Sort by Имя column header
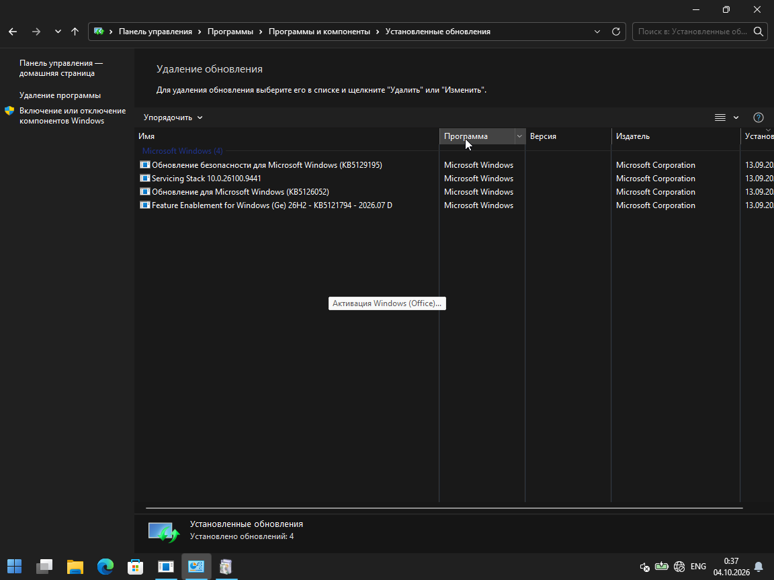Screen dimensions: 774x580 tap(287, 136)
